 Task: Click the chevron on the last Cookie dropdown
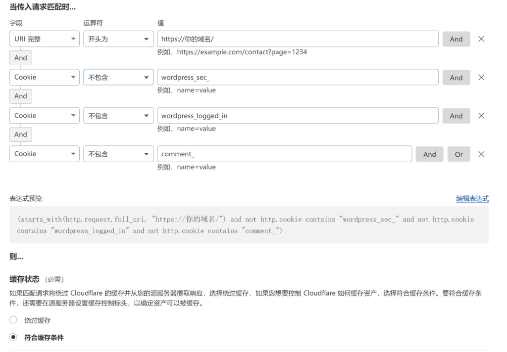point(72,154)
